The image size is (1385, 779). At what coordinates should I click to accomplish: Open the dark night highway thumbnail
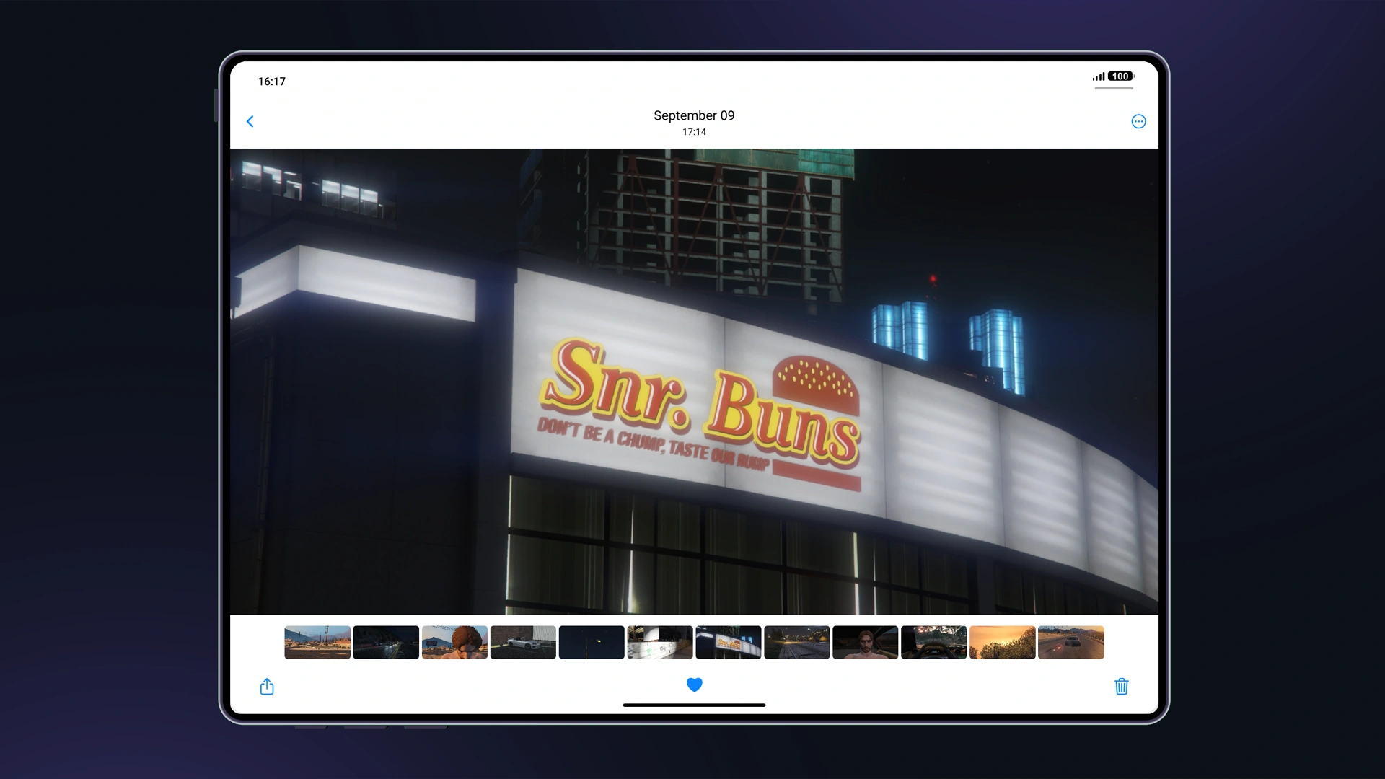point(386,642)
